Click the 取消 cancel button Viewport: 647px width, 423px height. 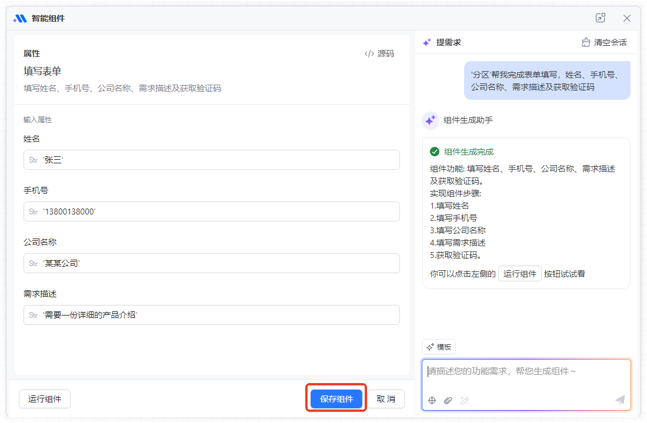pos(386,399)
